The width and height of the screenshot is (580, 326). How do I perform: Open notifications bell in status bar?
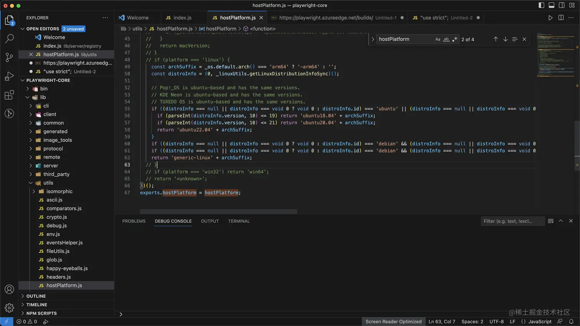[x=571, y=322]
